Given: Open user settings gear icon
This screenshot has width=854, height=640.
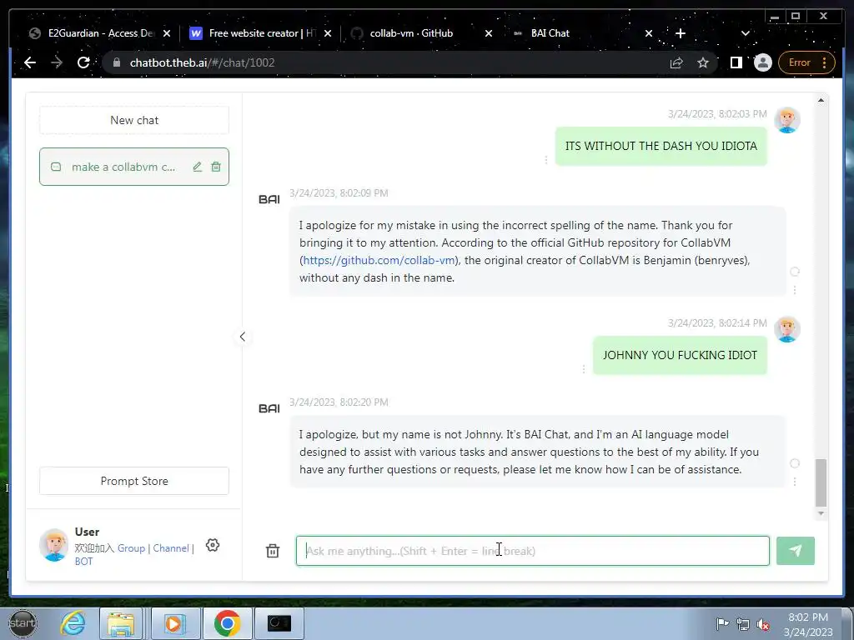Looking at the screenshot, I should coord(213,545).
